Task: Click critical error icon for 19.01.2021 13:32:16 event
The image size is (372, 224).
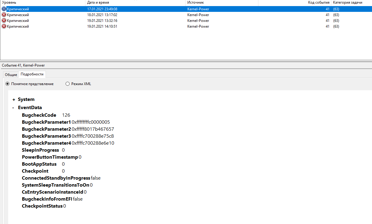Action: pyautogui.click(x=4, y=21)
